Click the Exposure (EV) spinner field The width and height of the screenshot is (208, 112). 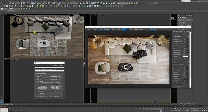185,39
